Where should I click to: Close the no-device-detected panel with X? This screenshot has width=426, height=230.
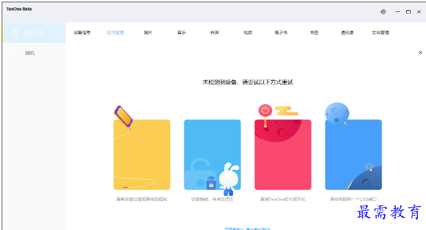point(420,53)
